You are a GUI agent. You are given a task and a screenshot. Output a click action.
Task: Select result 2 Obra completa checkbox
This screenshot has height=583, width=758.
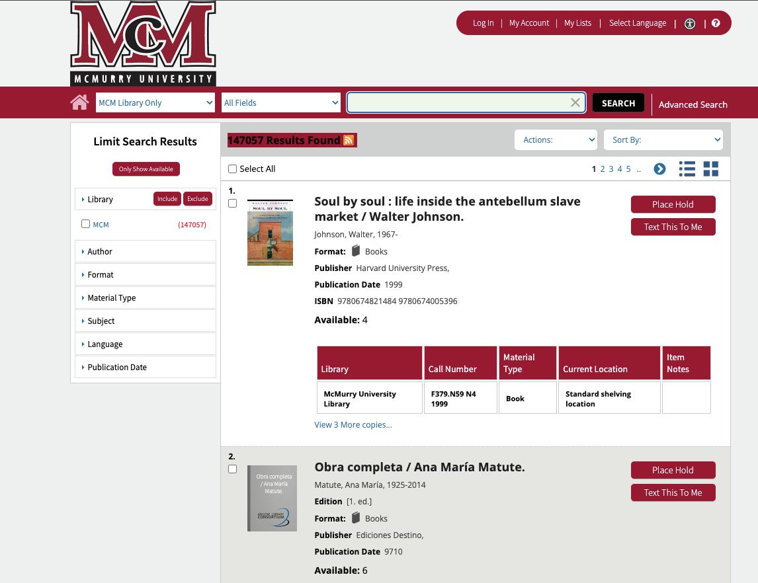233,469
